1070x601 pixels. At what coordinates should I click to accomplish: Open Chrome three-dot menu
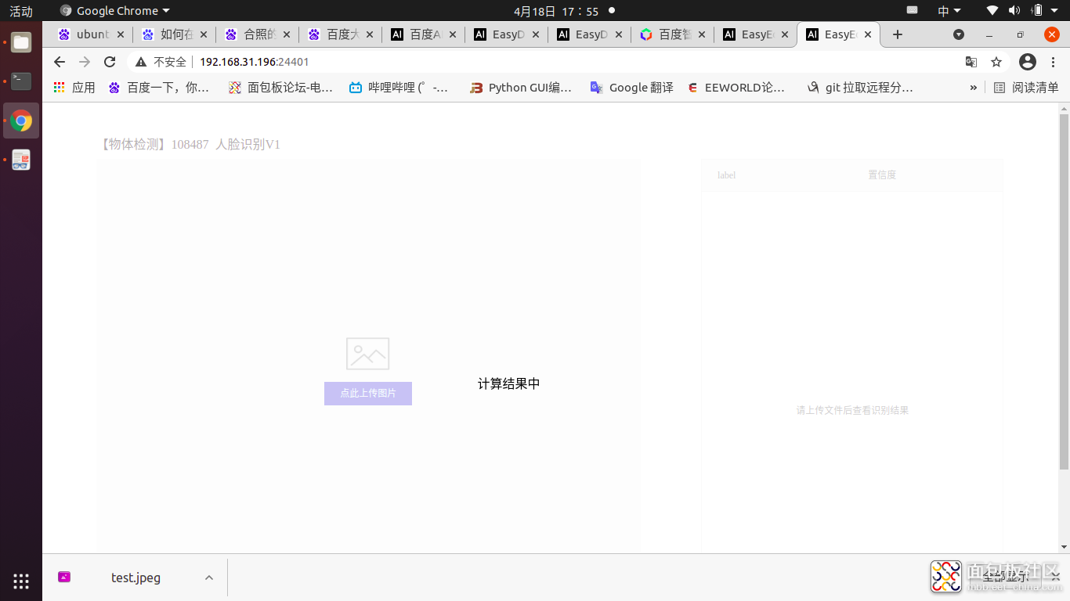click(x=1053, y=62)
